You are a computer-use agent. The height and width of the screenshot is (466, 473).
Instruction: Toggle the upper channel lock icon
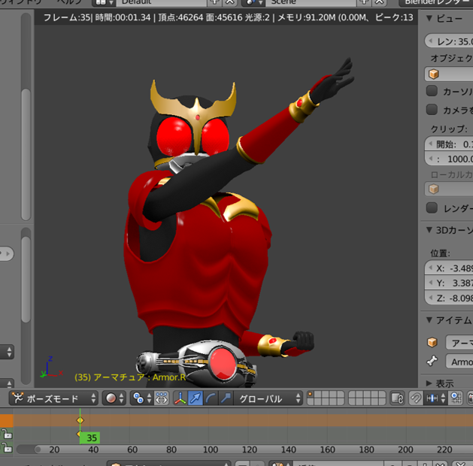(7, 434)
